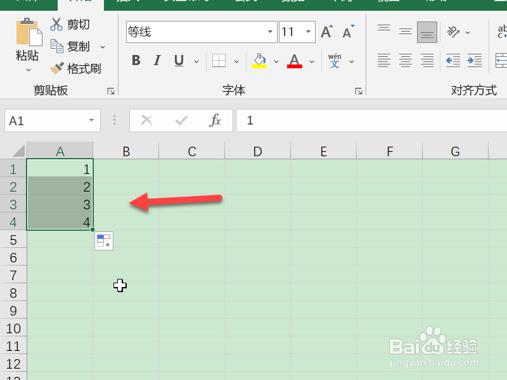The width and height of the screenshot is (507, 380).
Task: Apply red font color A
Action: [294, 61]
